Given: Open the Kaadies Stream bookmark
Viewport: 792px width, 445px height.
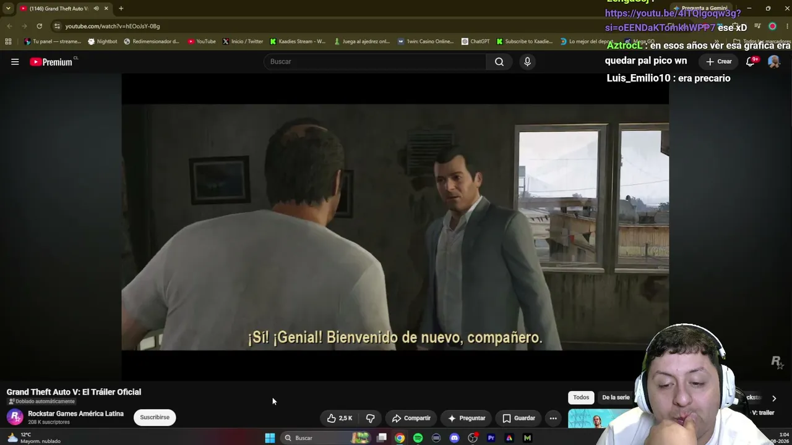Looking at the screenshot, I should [x=298, y=41].
